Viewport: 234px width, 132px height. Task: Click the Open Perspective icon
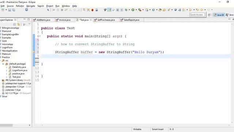pos(209,15)
